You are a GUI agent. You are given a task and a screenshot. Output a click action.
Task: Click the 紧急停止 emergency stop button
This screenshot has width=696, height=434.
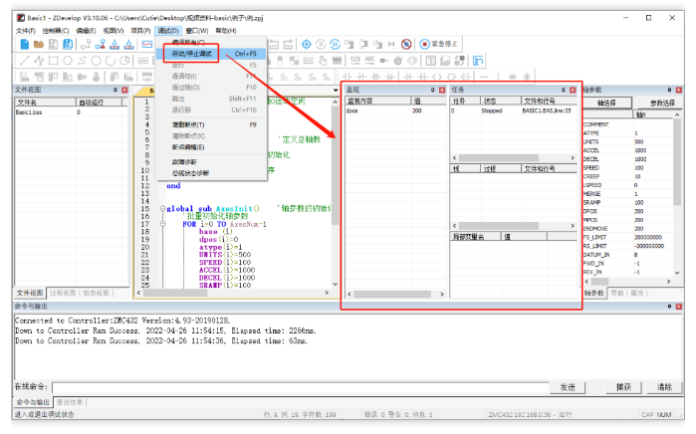(439, 44)
